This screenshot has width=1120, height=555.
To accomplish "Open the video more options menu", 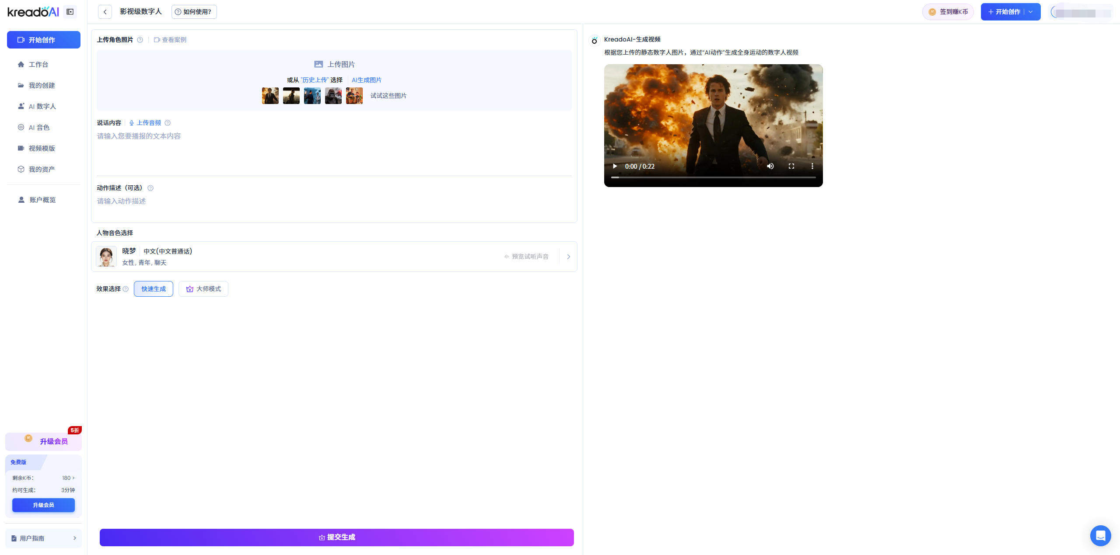I will point(812,166).
